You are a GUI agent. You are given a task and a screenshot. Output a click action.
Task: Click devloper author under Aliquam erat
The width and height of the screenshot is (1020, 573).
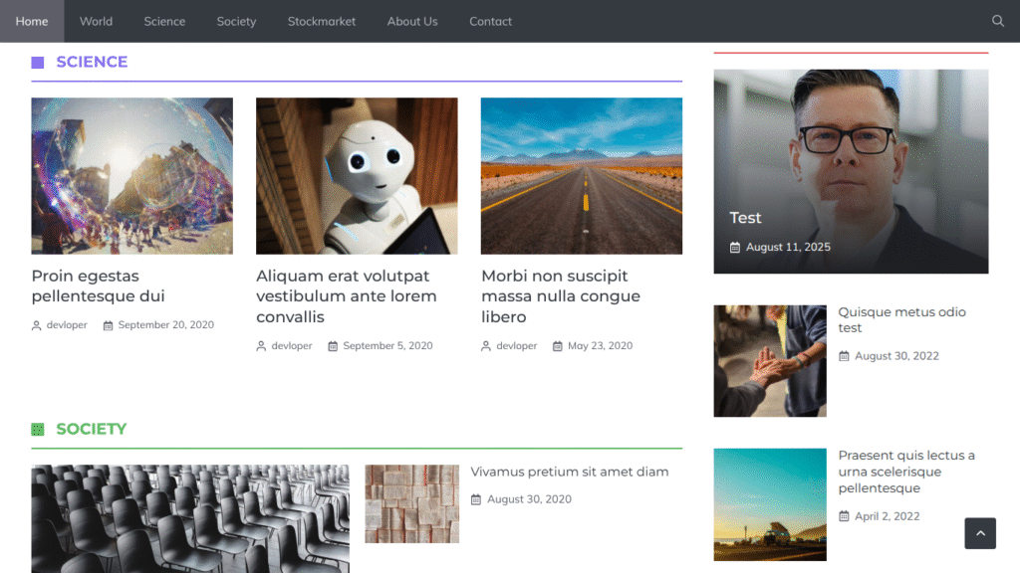point(292,345)
